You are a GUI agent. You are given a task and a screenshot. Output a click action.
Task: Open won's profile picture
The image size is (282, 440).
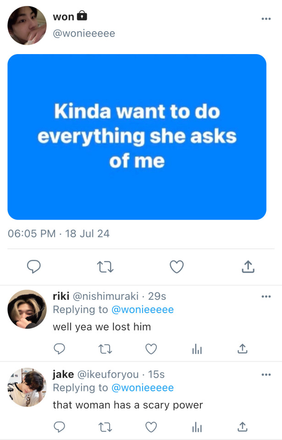tap(27, 25)
